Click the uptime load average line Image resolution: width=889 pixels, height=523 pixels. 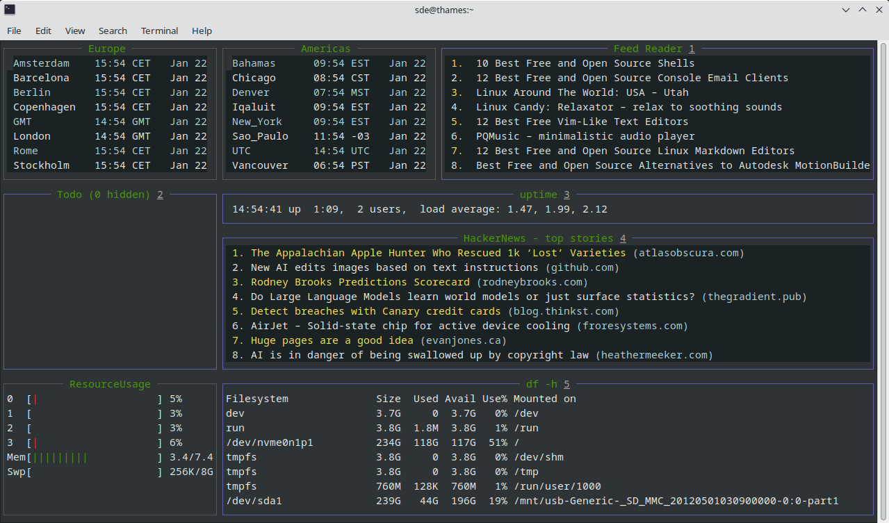420,209
